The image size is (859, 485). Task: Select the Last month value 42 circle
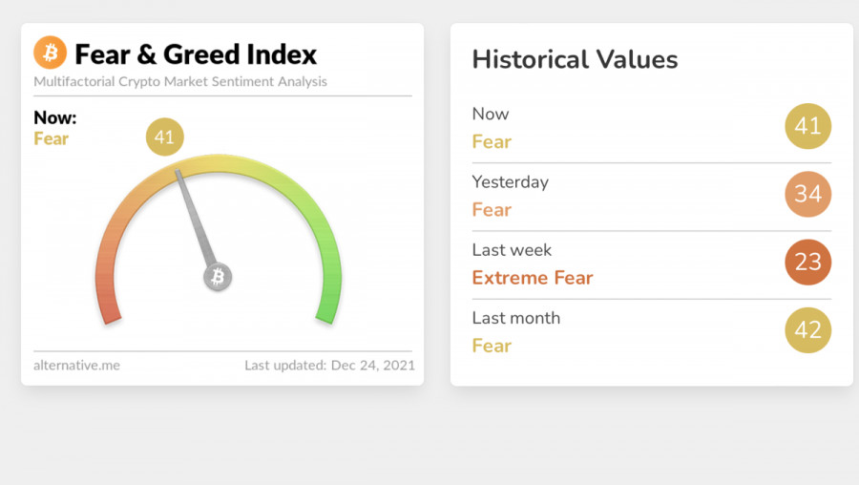coord(808,330)
